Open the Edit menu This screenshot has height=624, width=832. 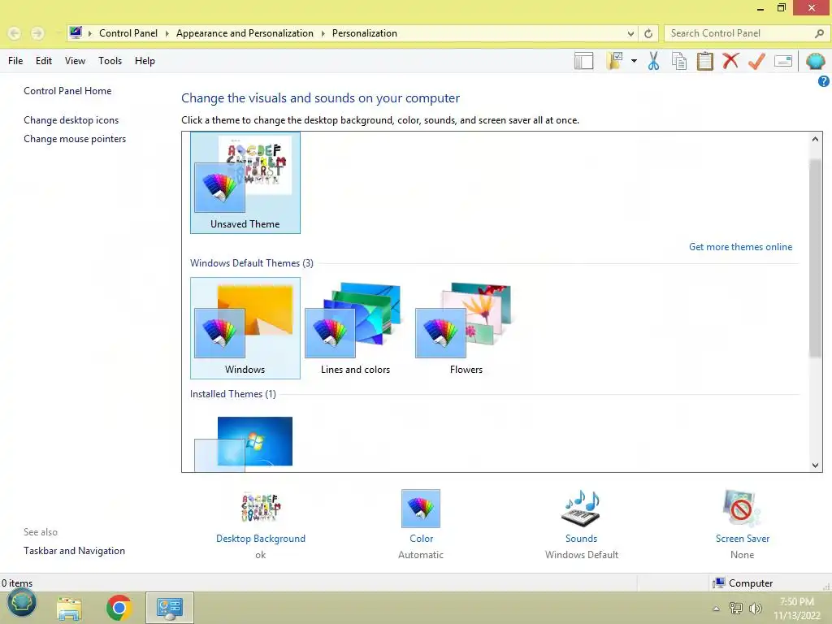tap(44, 61)
